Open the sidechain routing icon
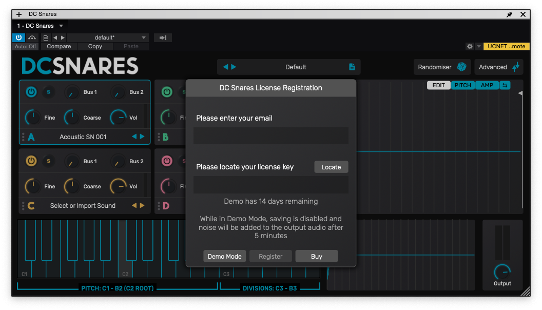This screenshot has height=310, width=542. click(x=32, y=37)
